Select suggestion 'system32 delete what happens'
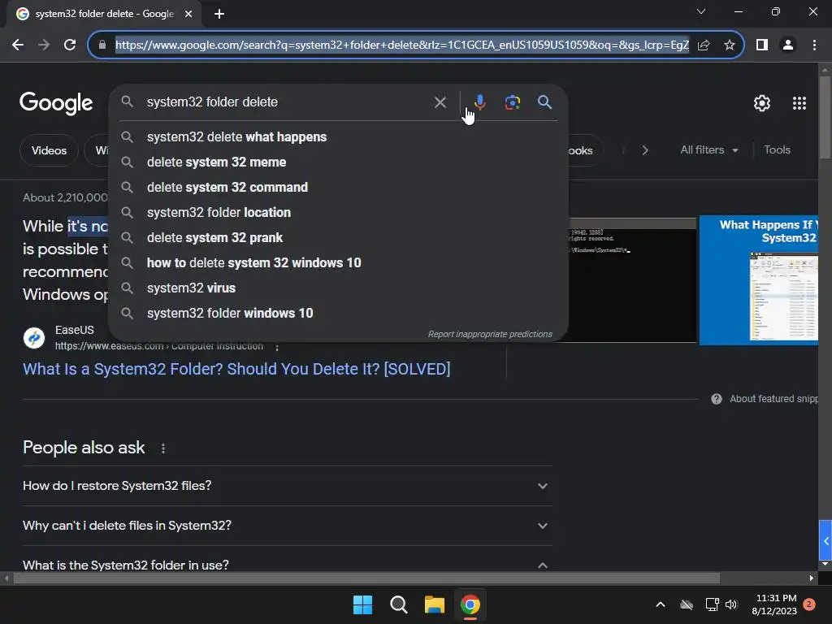832x624 pixels. (337, 136)
